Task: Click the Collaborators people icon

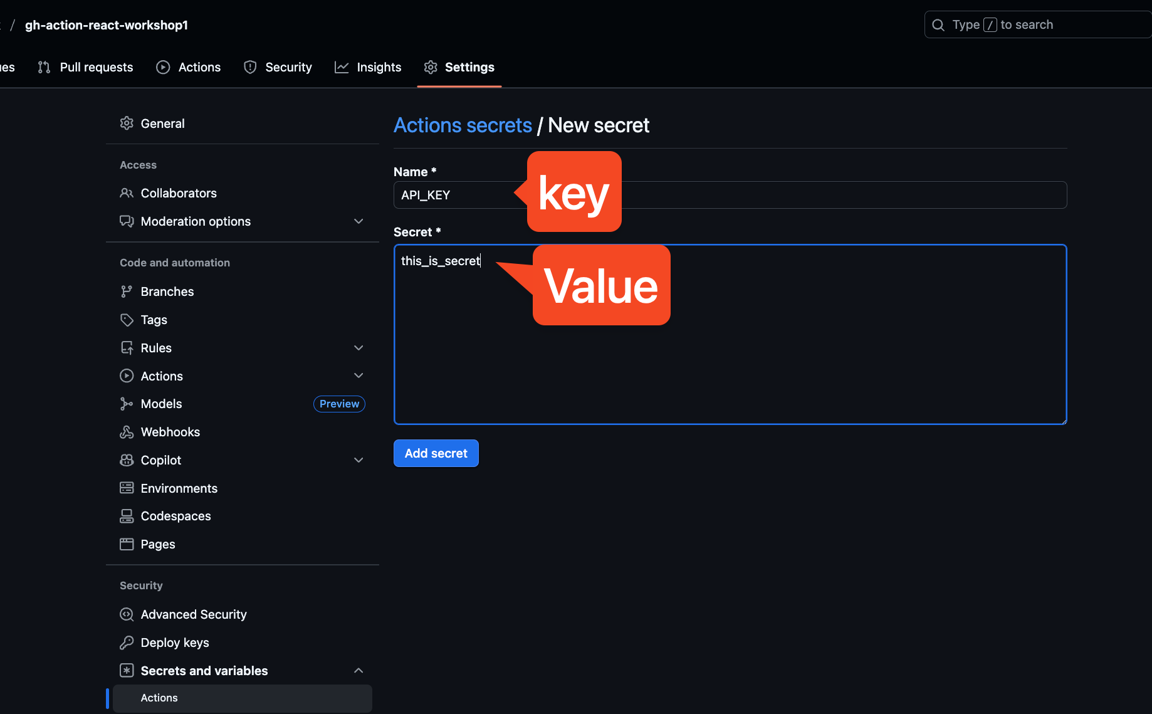Action: pos(127,193)
